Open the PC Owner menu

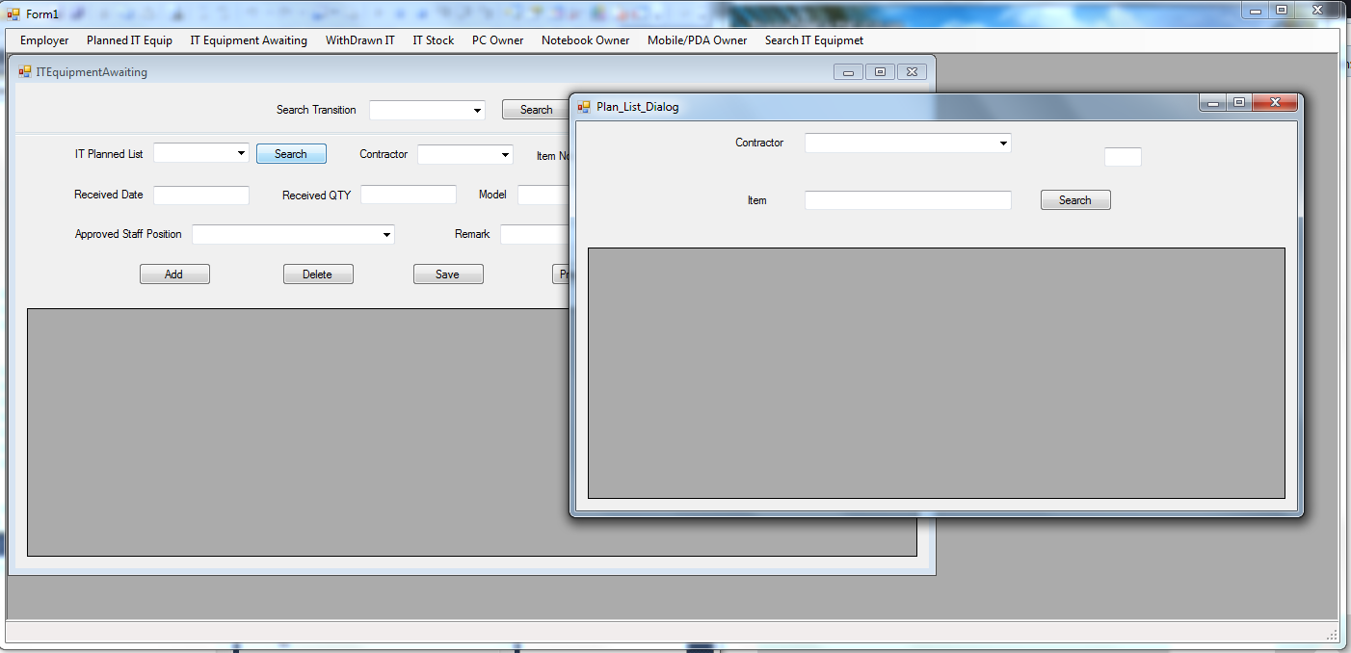pyautogui.click(x=498, y=40)
